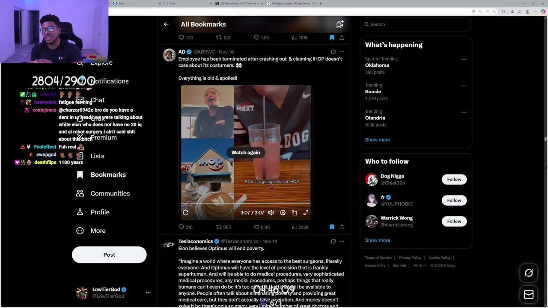View analytics for top post with 110K views

click(300, 38)
